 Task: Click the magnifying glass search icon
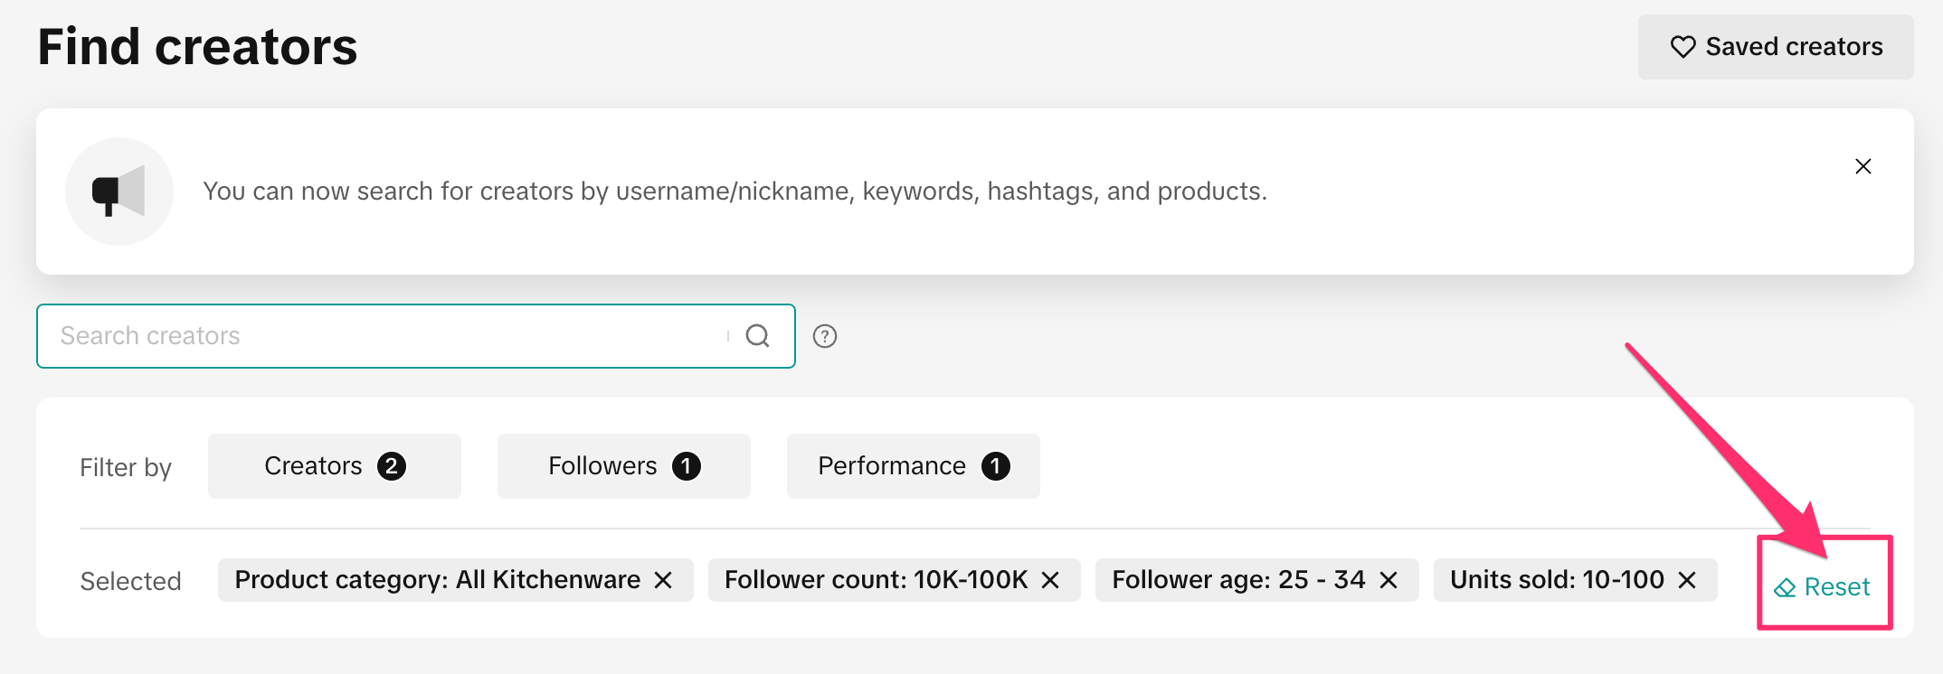pos(757,336)
